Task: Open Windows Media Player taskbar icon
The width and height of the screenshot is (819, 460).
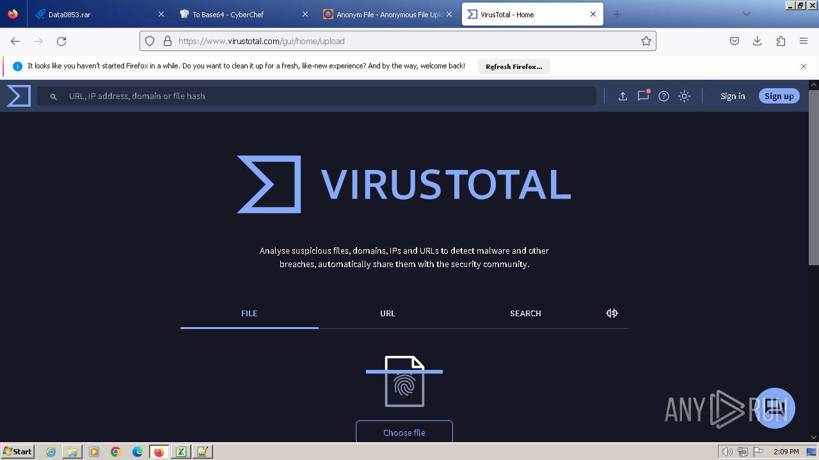Action: click(x=94, y=452)
